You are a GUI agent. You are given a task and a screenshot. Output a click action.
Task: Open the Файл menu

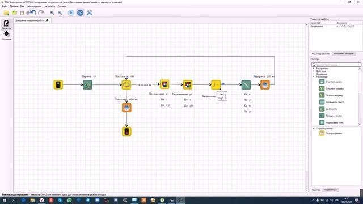pos(5,6)
